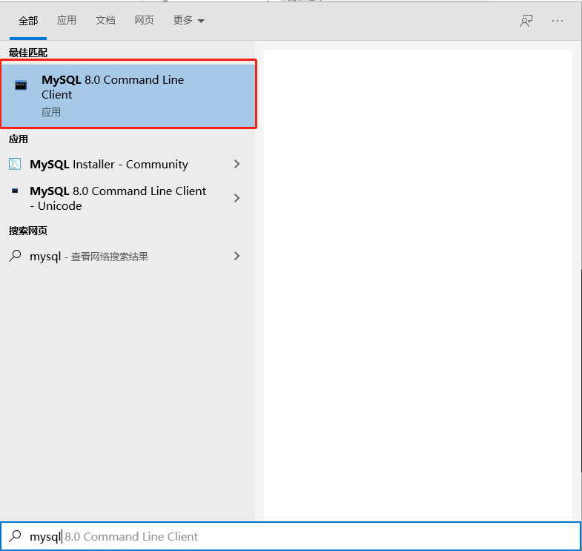Expand arrow for MySQL Installer - Community
The height and width of the screenshot is (551, 582).
[237, 164]
